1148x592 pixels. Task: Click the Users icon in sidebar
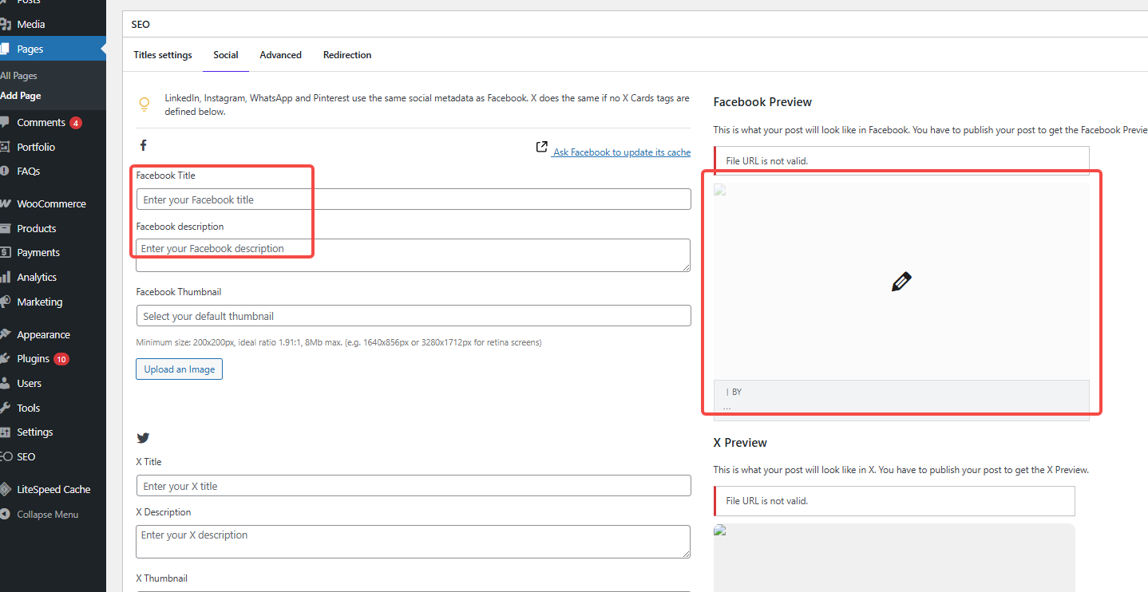point(5,384)
